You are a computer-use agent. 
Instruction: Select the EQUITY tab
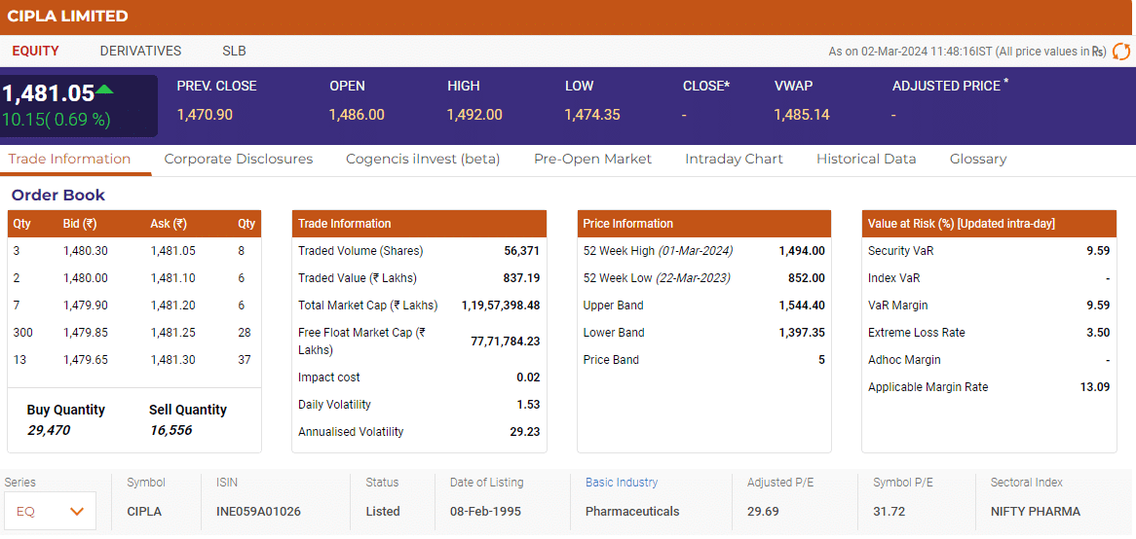[35, 51]
